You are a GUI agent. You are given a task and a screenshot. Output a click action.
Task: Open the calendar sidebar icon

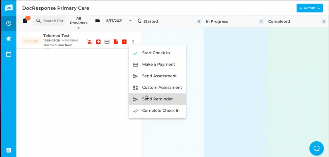pos(9,55)
